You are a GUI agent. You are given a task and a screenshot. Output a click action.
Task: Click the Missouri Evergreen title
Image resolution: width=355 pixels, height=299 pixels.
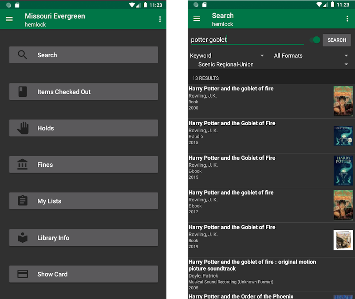55,16
